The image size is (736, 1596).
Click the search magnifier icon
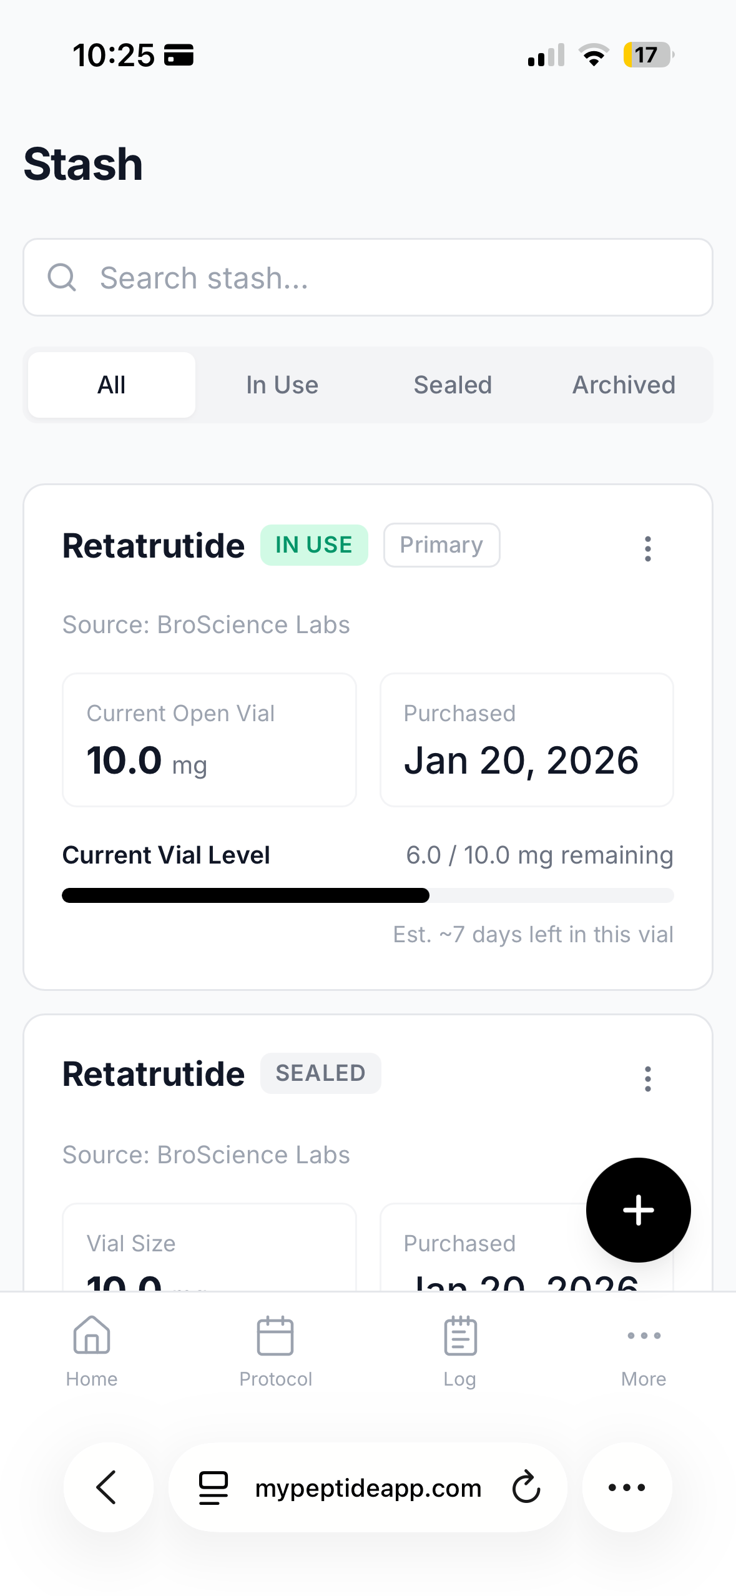(x=62, y=277)
